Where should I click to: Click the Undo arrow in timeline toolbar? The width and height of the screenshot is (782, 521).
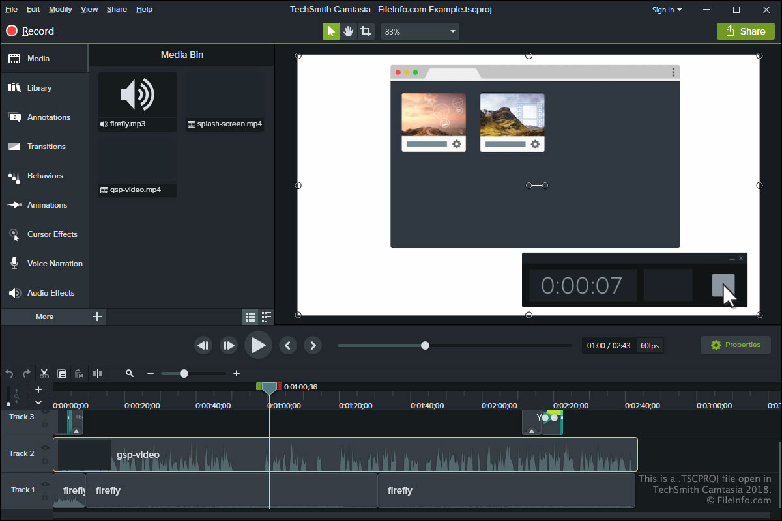[9, 374]
